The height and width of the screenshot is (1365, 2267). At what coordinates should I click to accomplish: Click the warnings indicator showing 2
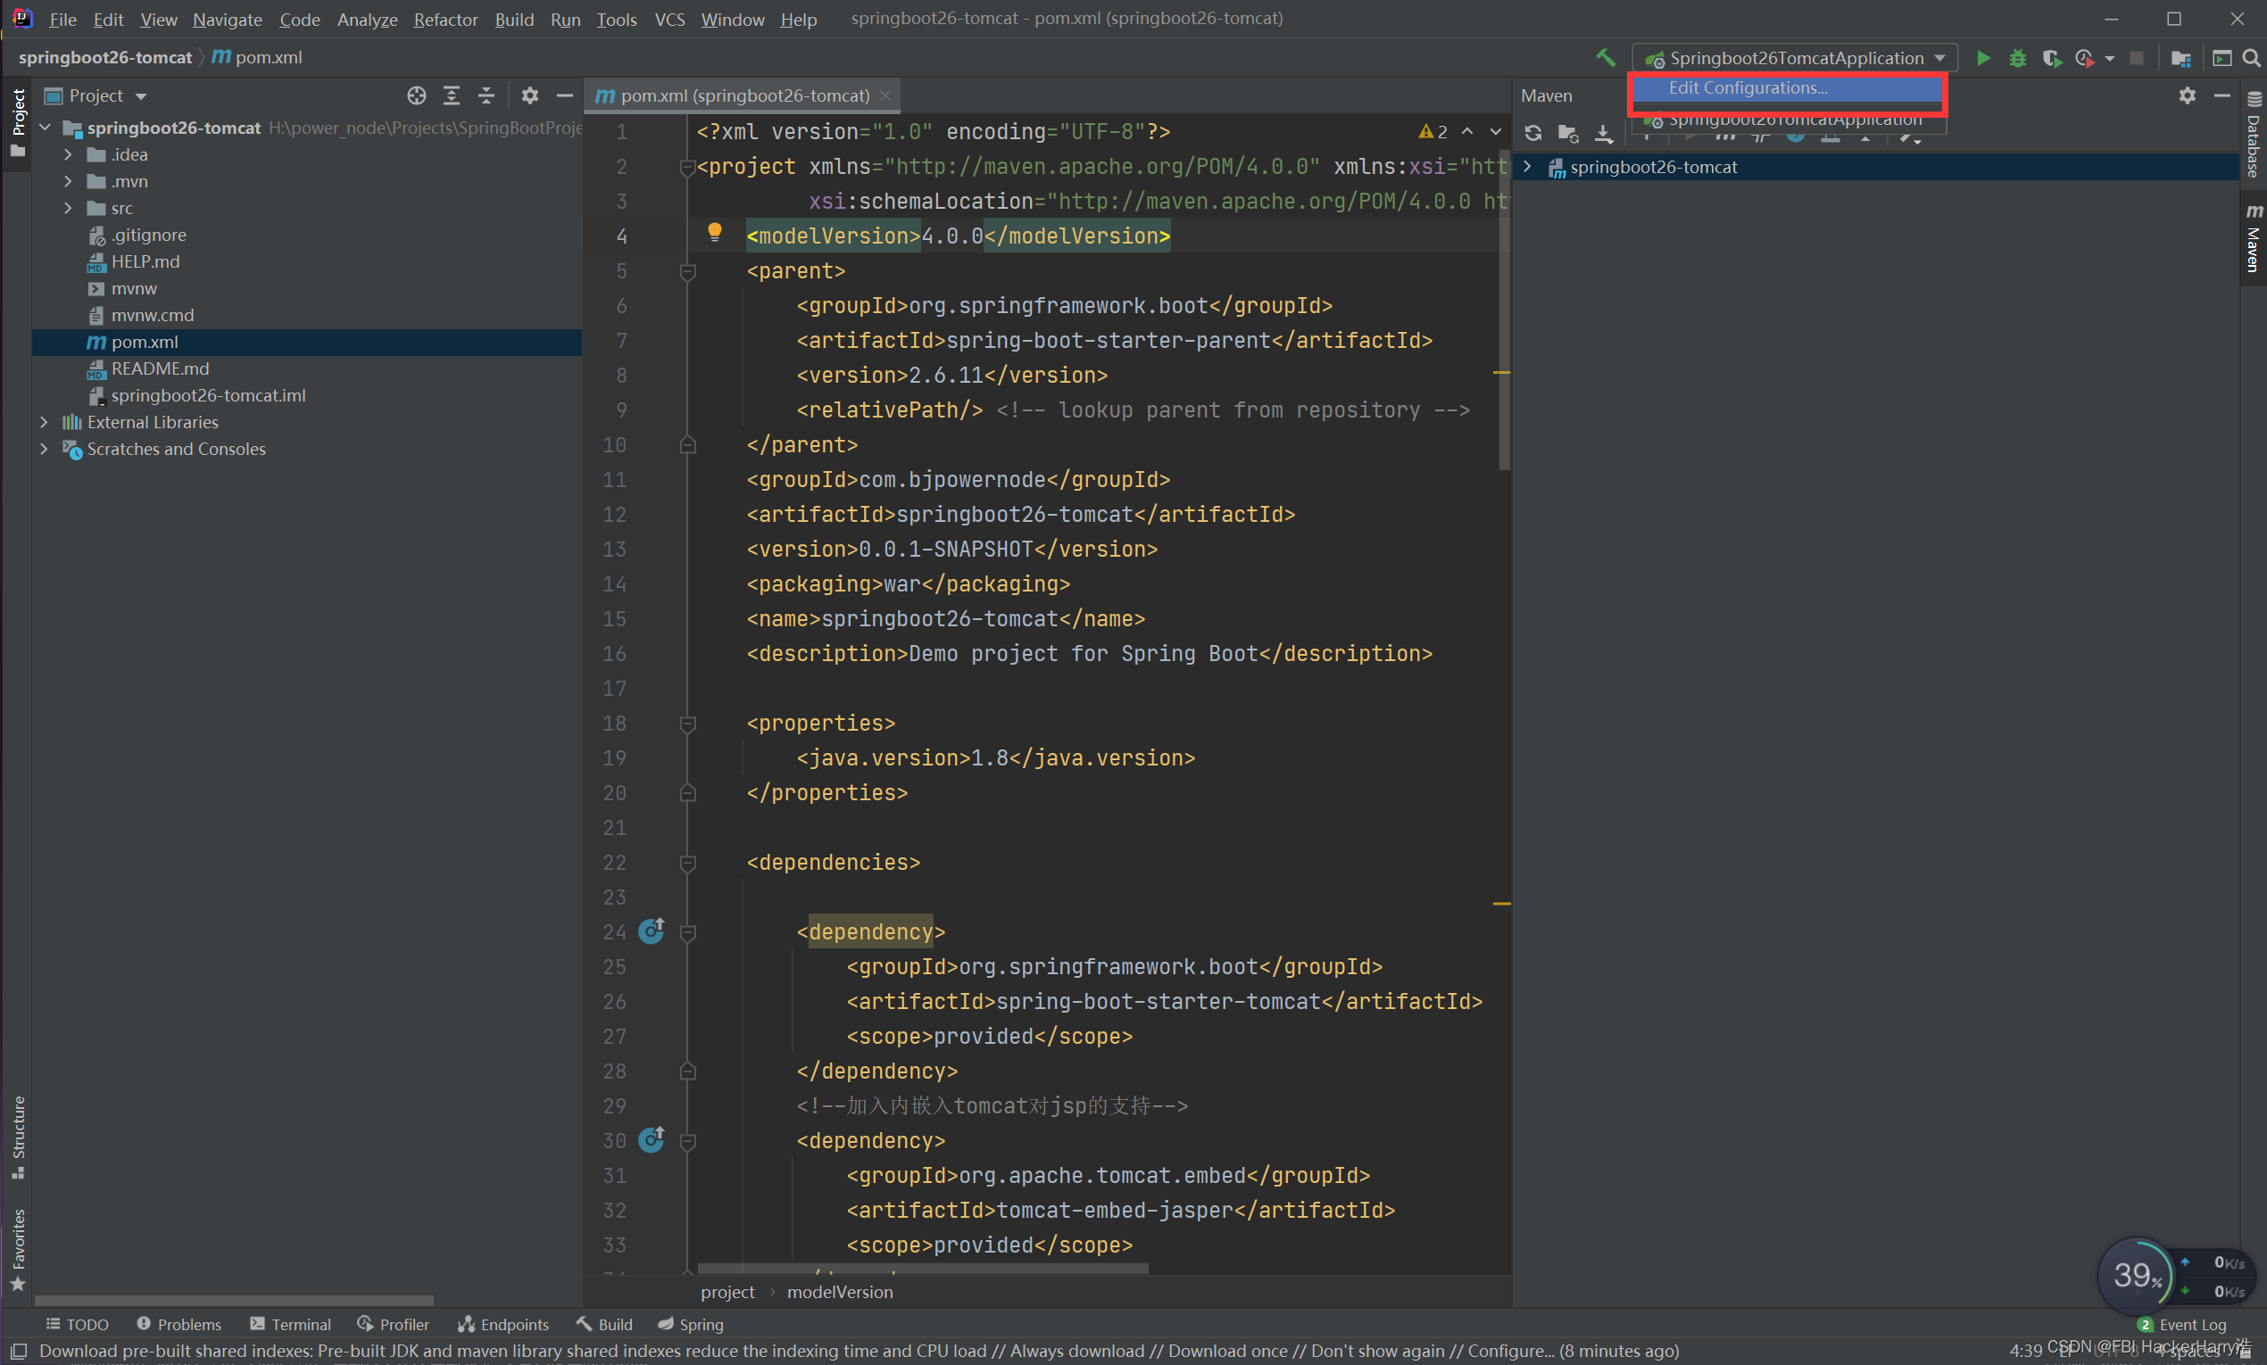[1432, 131]
